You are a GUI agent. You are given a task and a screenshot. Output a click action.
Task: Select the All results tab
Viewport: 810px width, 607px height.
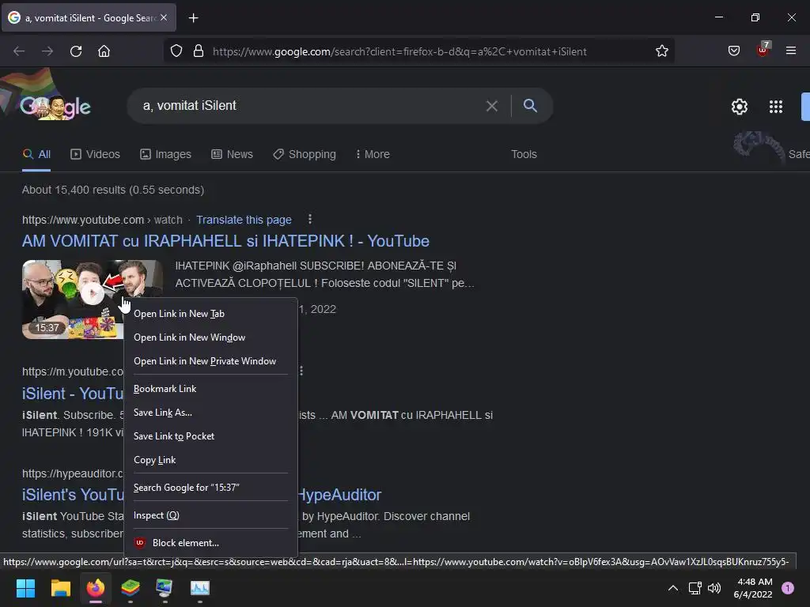tap(36, 154)
